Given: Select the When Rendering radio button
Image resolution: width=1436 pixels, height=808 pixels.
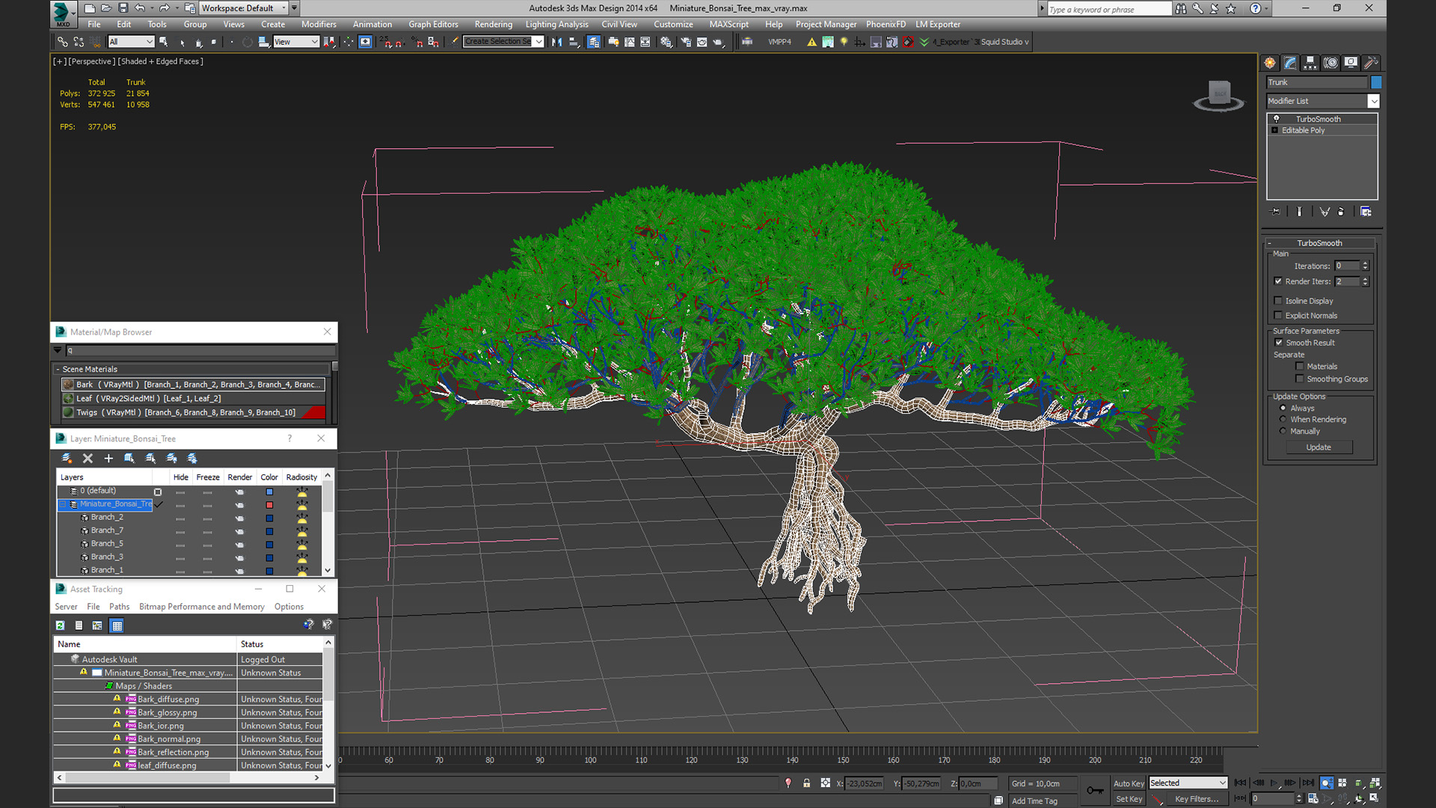Looking at the screenshot, I should [x=1283, y=420].
